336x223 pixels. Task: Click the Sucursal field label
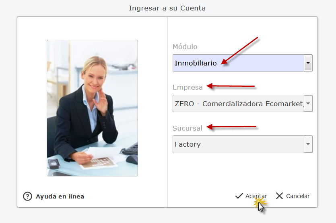[187, 128]
